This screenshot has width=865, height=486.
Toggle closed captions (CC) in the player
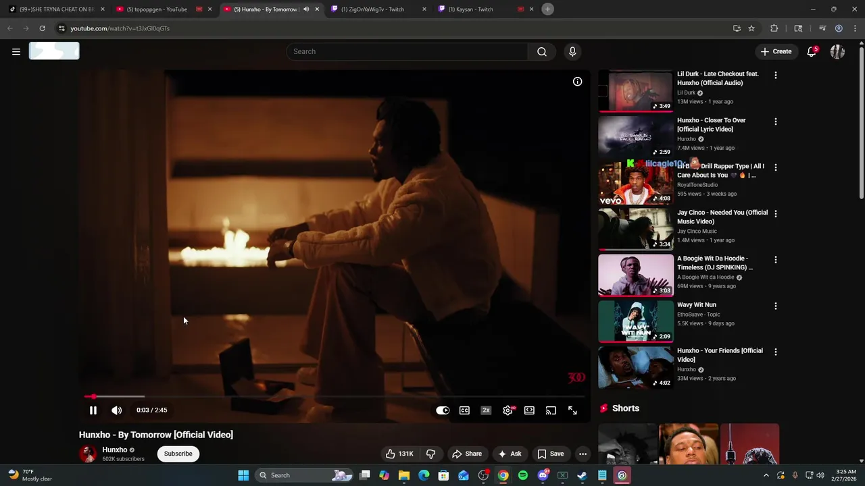coord(464,410)
